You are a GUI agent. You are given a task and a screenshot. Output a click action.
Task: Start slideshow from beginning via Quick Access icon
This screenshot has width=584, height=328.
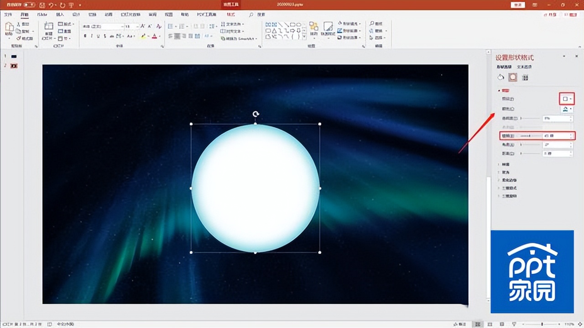tap(71, 5)
